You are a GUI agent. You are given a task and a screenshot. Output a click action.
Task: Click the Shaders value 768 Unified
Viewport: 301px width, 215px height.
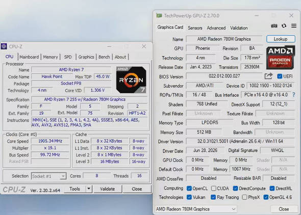pos(207,104)
